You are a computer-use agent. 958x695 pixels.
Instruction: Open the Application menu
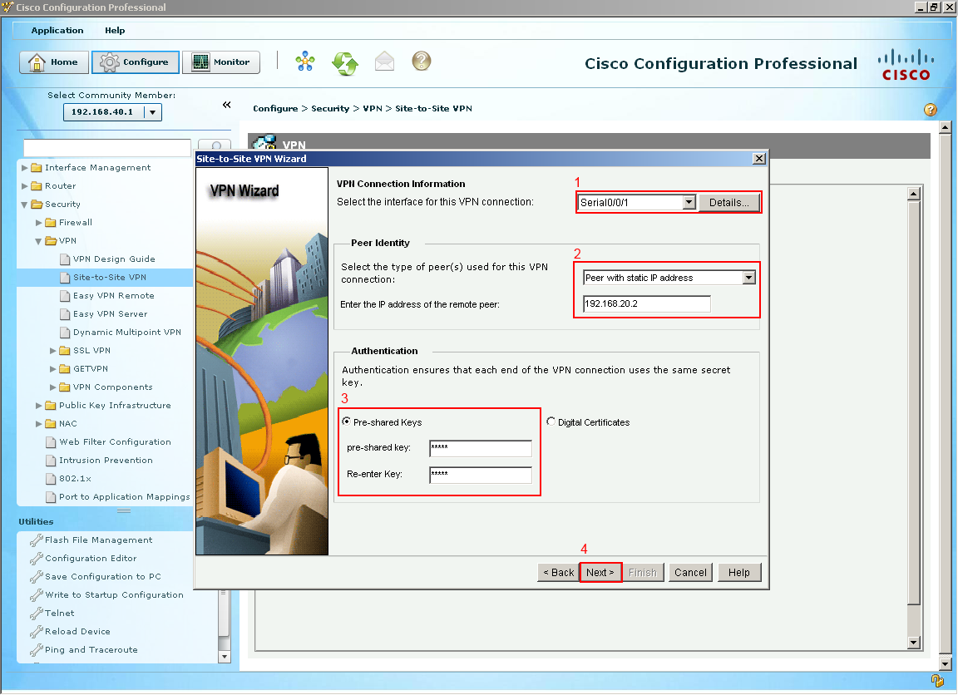point(57,31)
